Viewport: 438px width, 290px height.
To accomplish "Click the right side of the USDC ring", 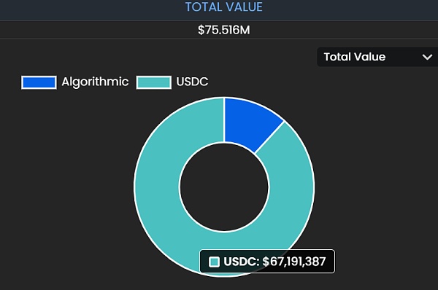I will pyautogui.click(x=291, y=187).
